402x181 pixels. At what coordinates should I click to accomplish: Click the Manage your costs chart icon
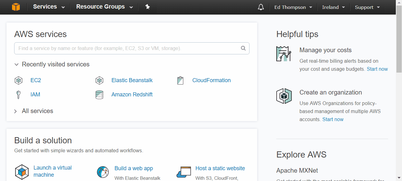click(284, 54)
